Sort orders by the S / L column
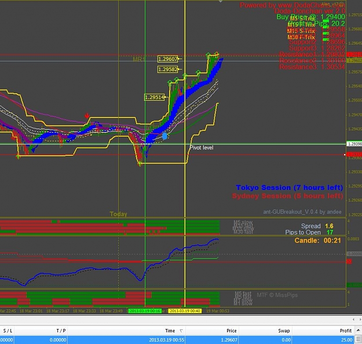The image size is (362, 344). tap(8, 331)
